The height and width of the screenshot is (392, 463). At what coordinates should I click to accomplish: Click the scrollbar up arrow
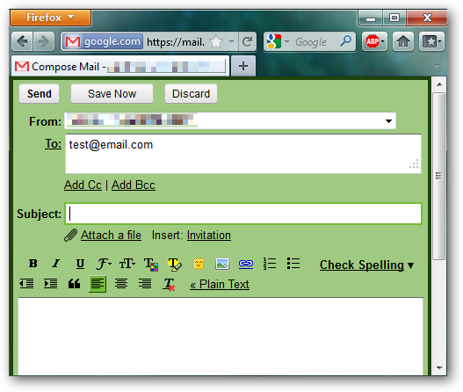(439, 84)
